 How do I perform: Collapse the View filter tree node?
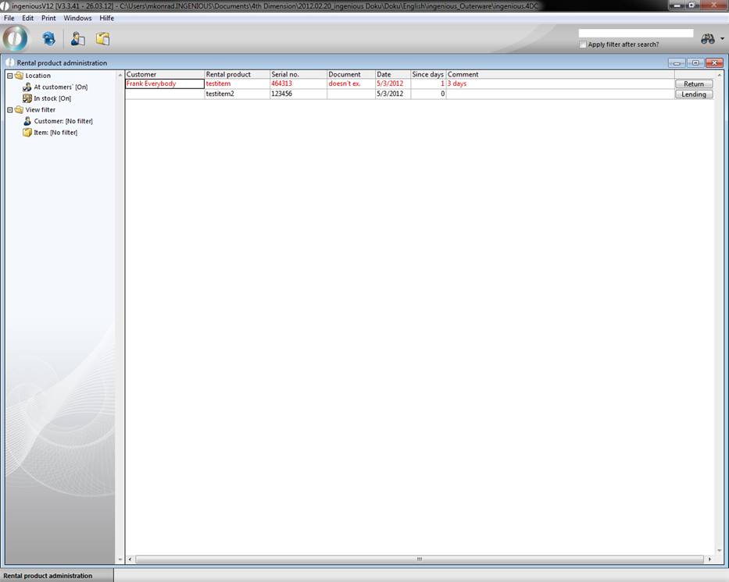[x=9, y=110]
